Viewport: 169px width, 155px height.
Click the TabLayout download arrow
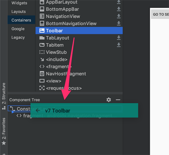click(x=119, y=38)
